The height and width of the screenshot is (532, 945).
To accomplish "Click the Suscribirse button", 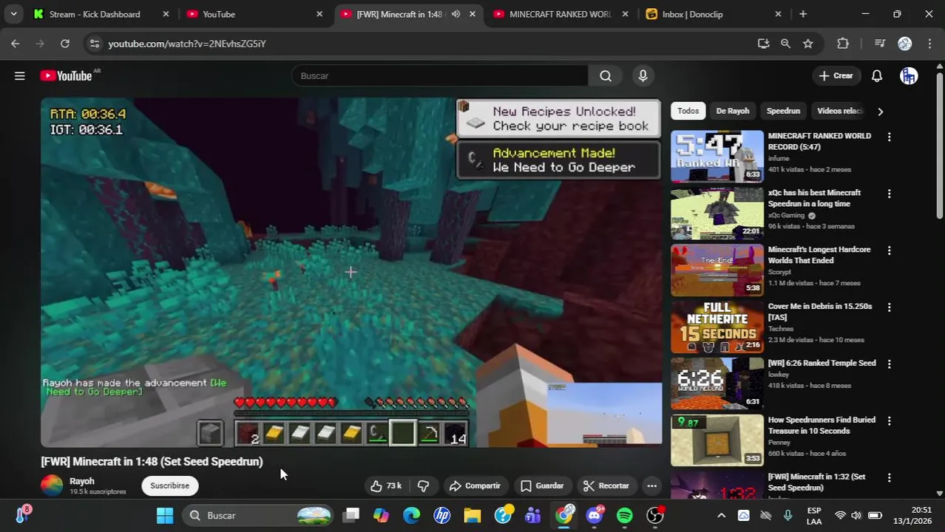I will click(x=169, y=485).
